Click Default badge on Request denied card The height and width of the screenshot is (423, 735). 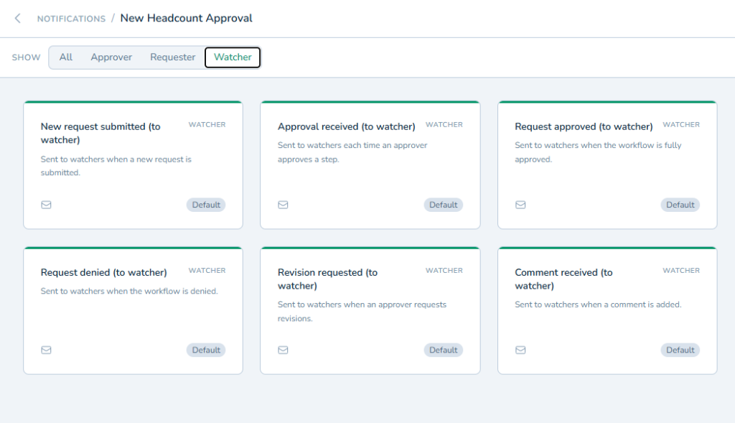pyautogui.click(x=206, y=350)
